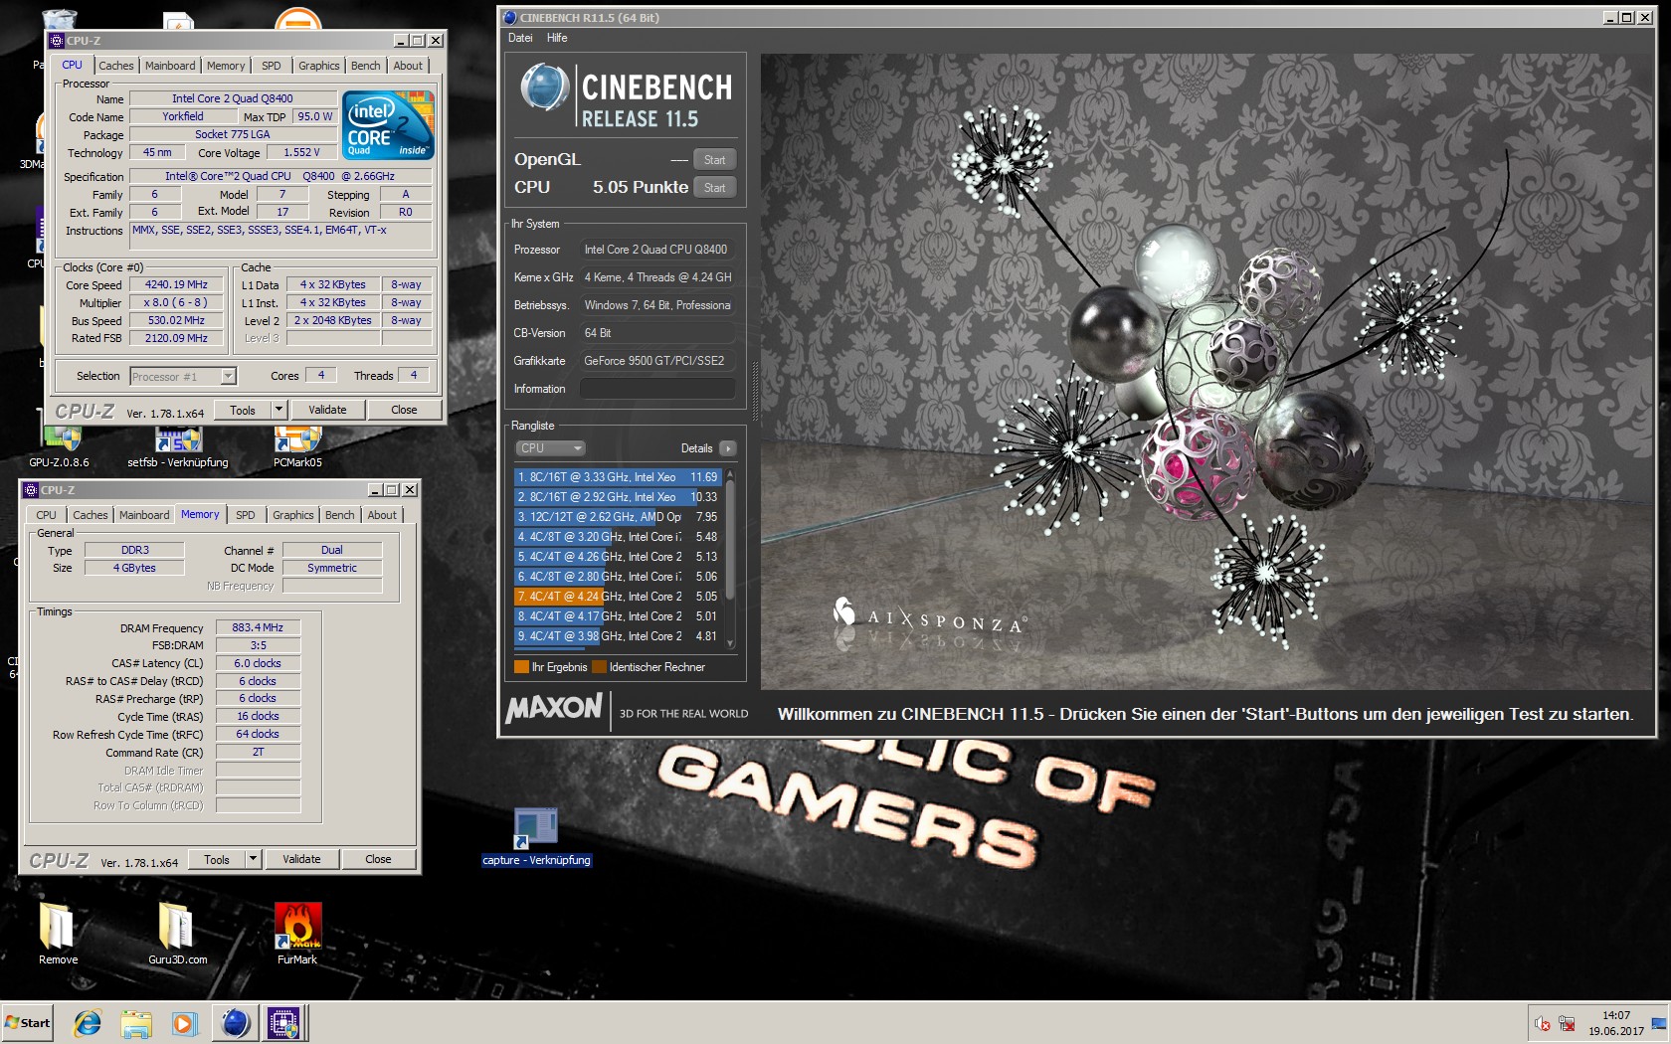This screenshot has width=1671, height=1044.
Task: Click Validate in the upper CPU-Z window
Action: point(327,410)
